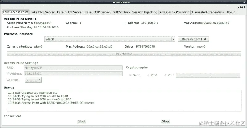Switch to the Session Hijacking tab
This screenshot has width=247, height=128.
[144, 12]
